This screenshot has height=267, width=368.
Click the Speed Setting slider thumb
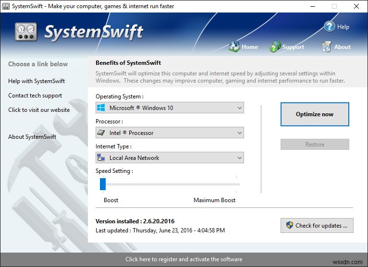click(103, 184)
